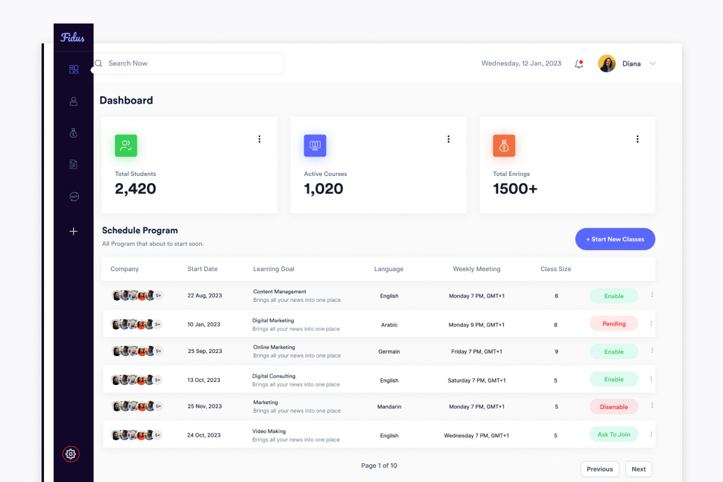The height and width of the screenshot is (482, 723).
Task: Click Pending on Digital Marketing row
Action: click(614, 324)
